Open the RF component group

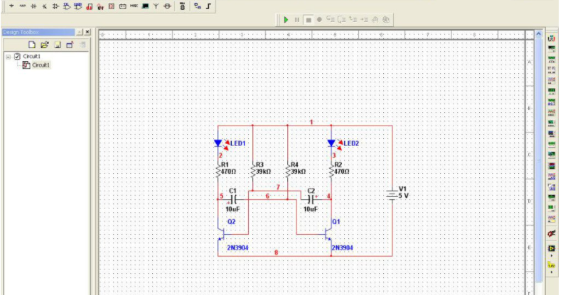coord(156,6)
